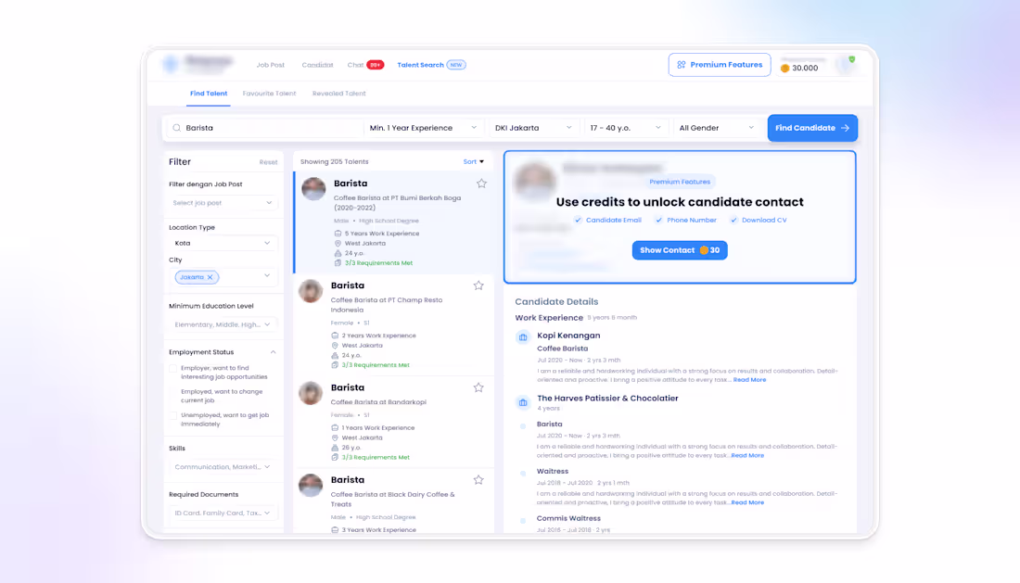Click the Premium Features button
This screenshot has height=583, width=1020.
720,65
